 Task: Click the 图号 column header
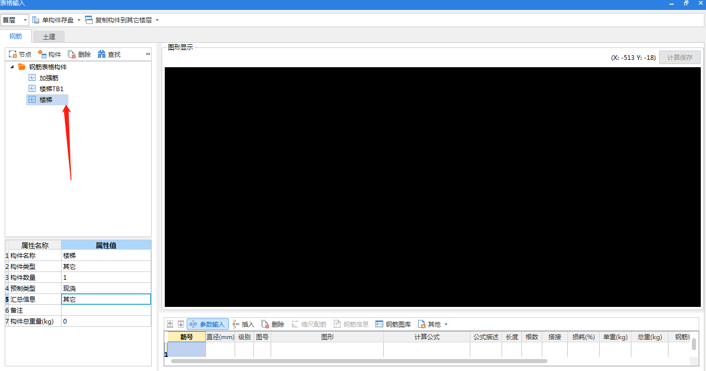(262, 337)
